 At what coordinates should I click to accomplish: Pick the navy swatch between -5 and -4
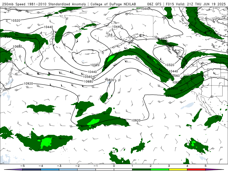click(32, 170)
